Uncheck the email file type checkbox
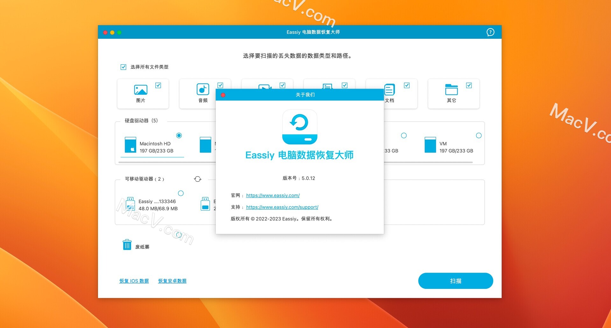The height and width of the screenshot is (328, 611). pyautogui.click(x=345, y=85)
